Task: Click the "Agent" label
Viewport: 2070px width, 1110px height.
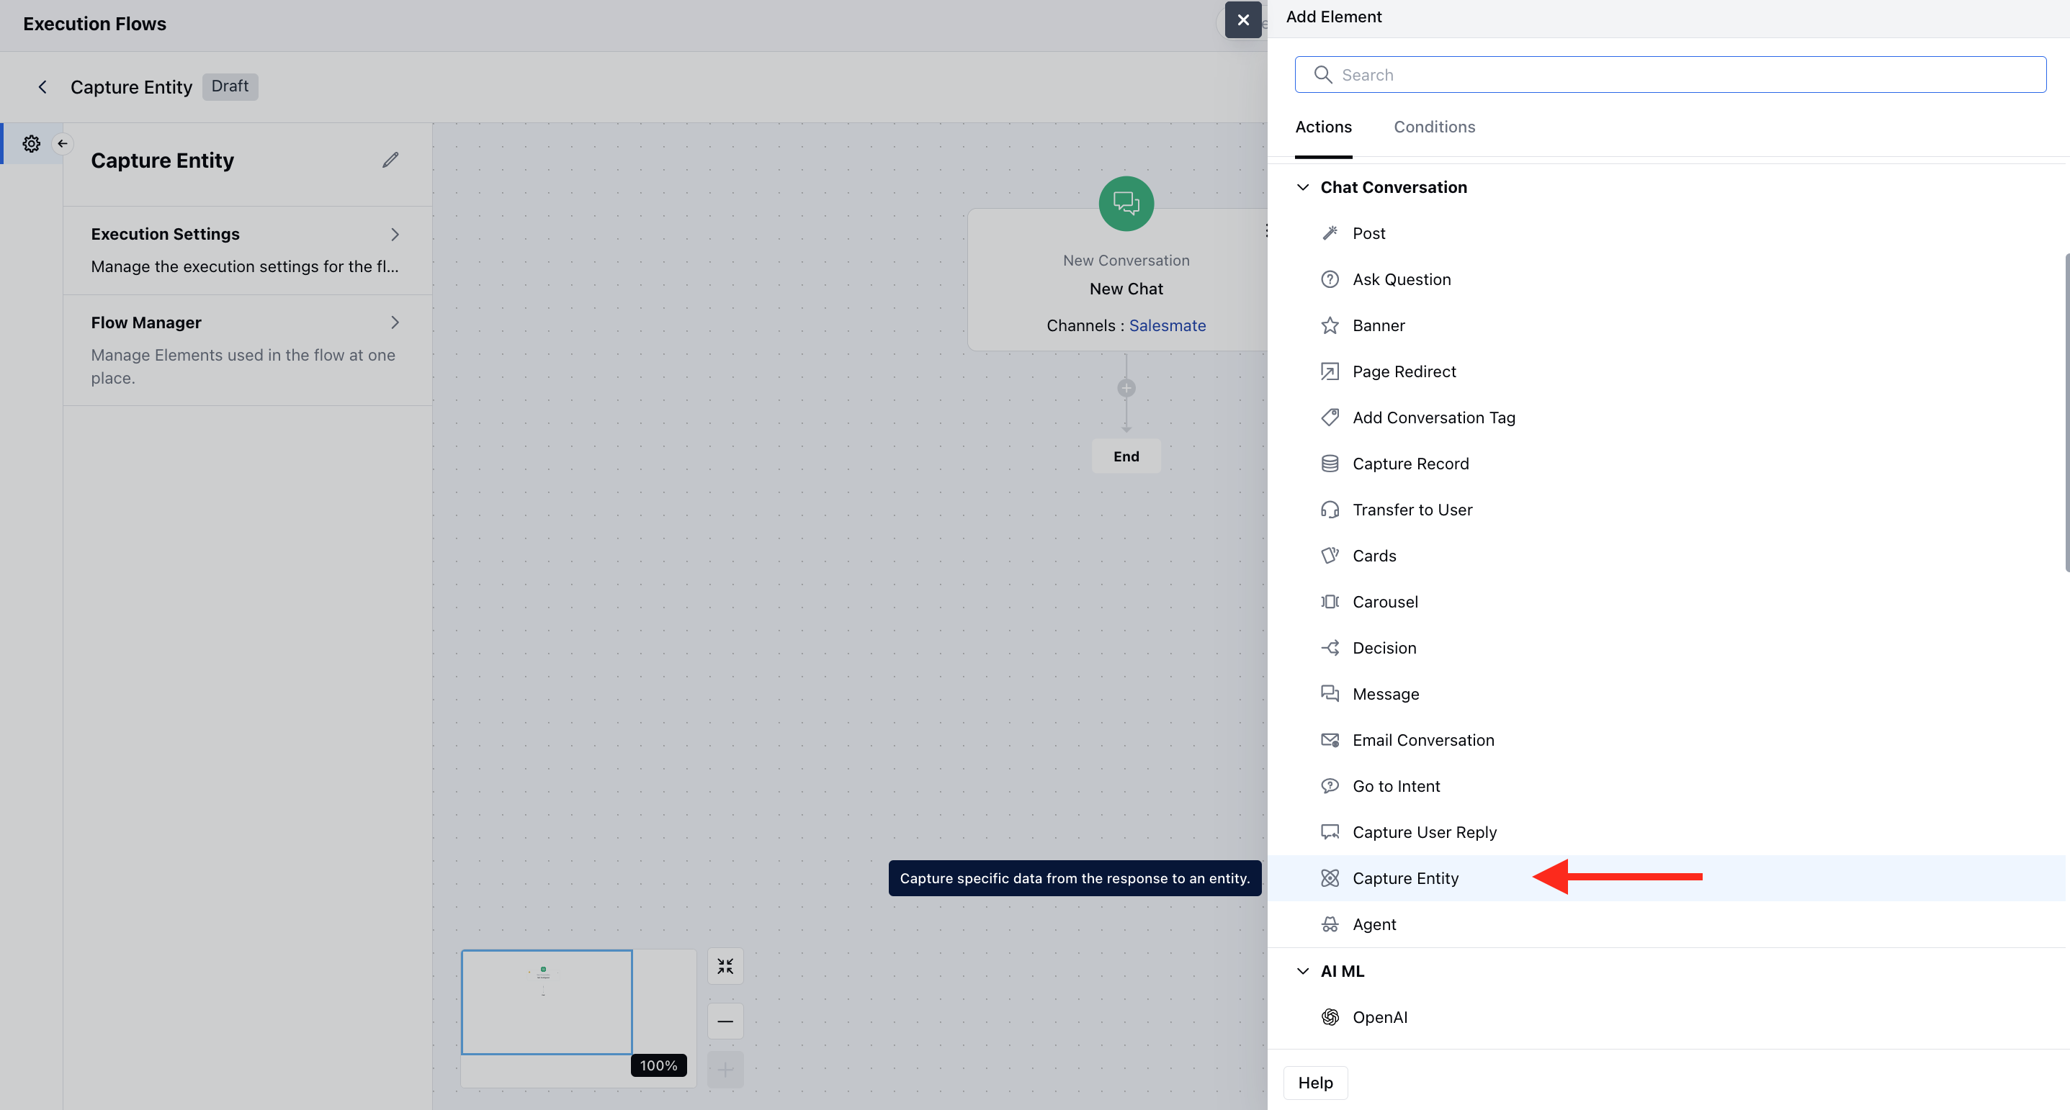Action: pos(1374,924)
